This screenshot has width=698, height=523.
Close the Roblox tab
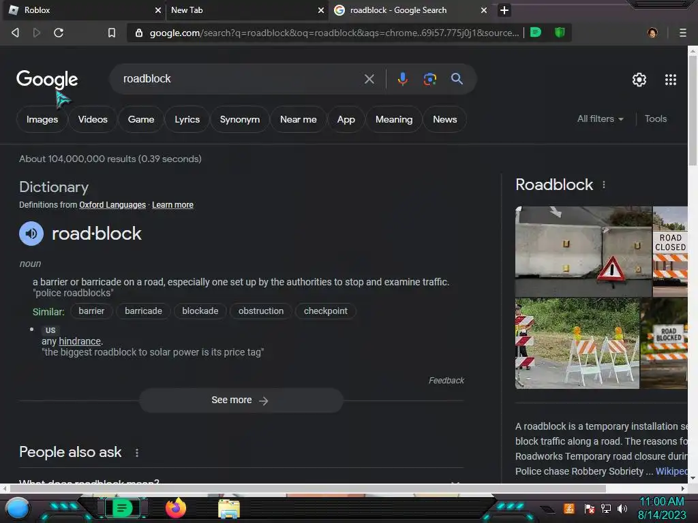point(157,10)
